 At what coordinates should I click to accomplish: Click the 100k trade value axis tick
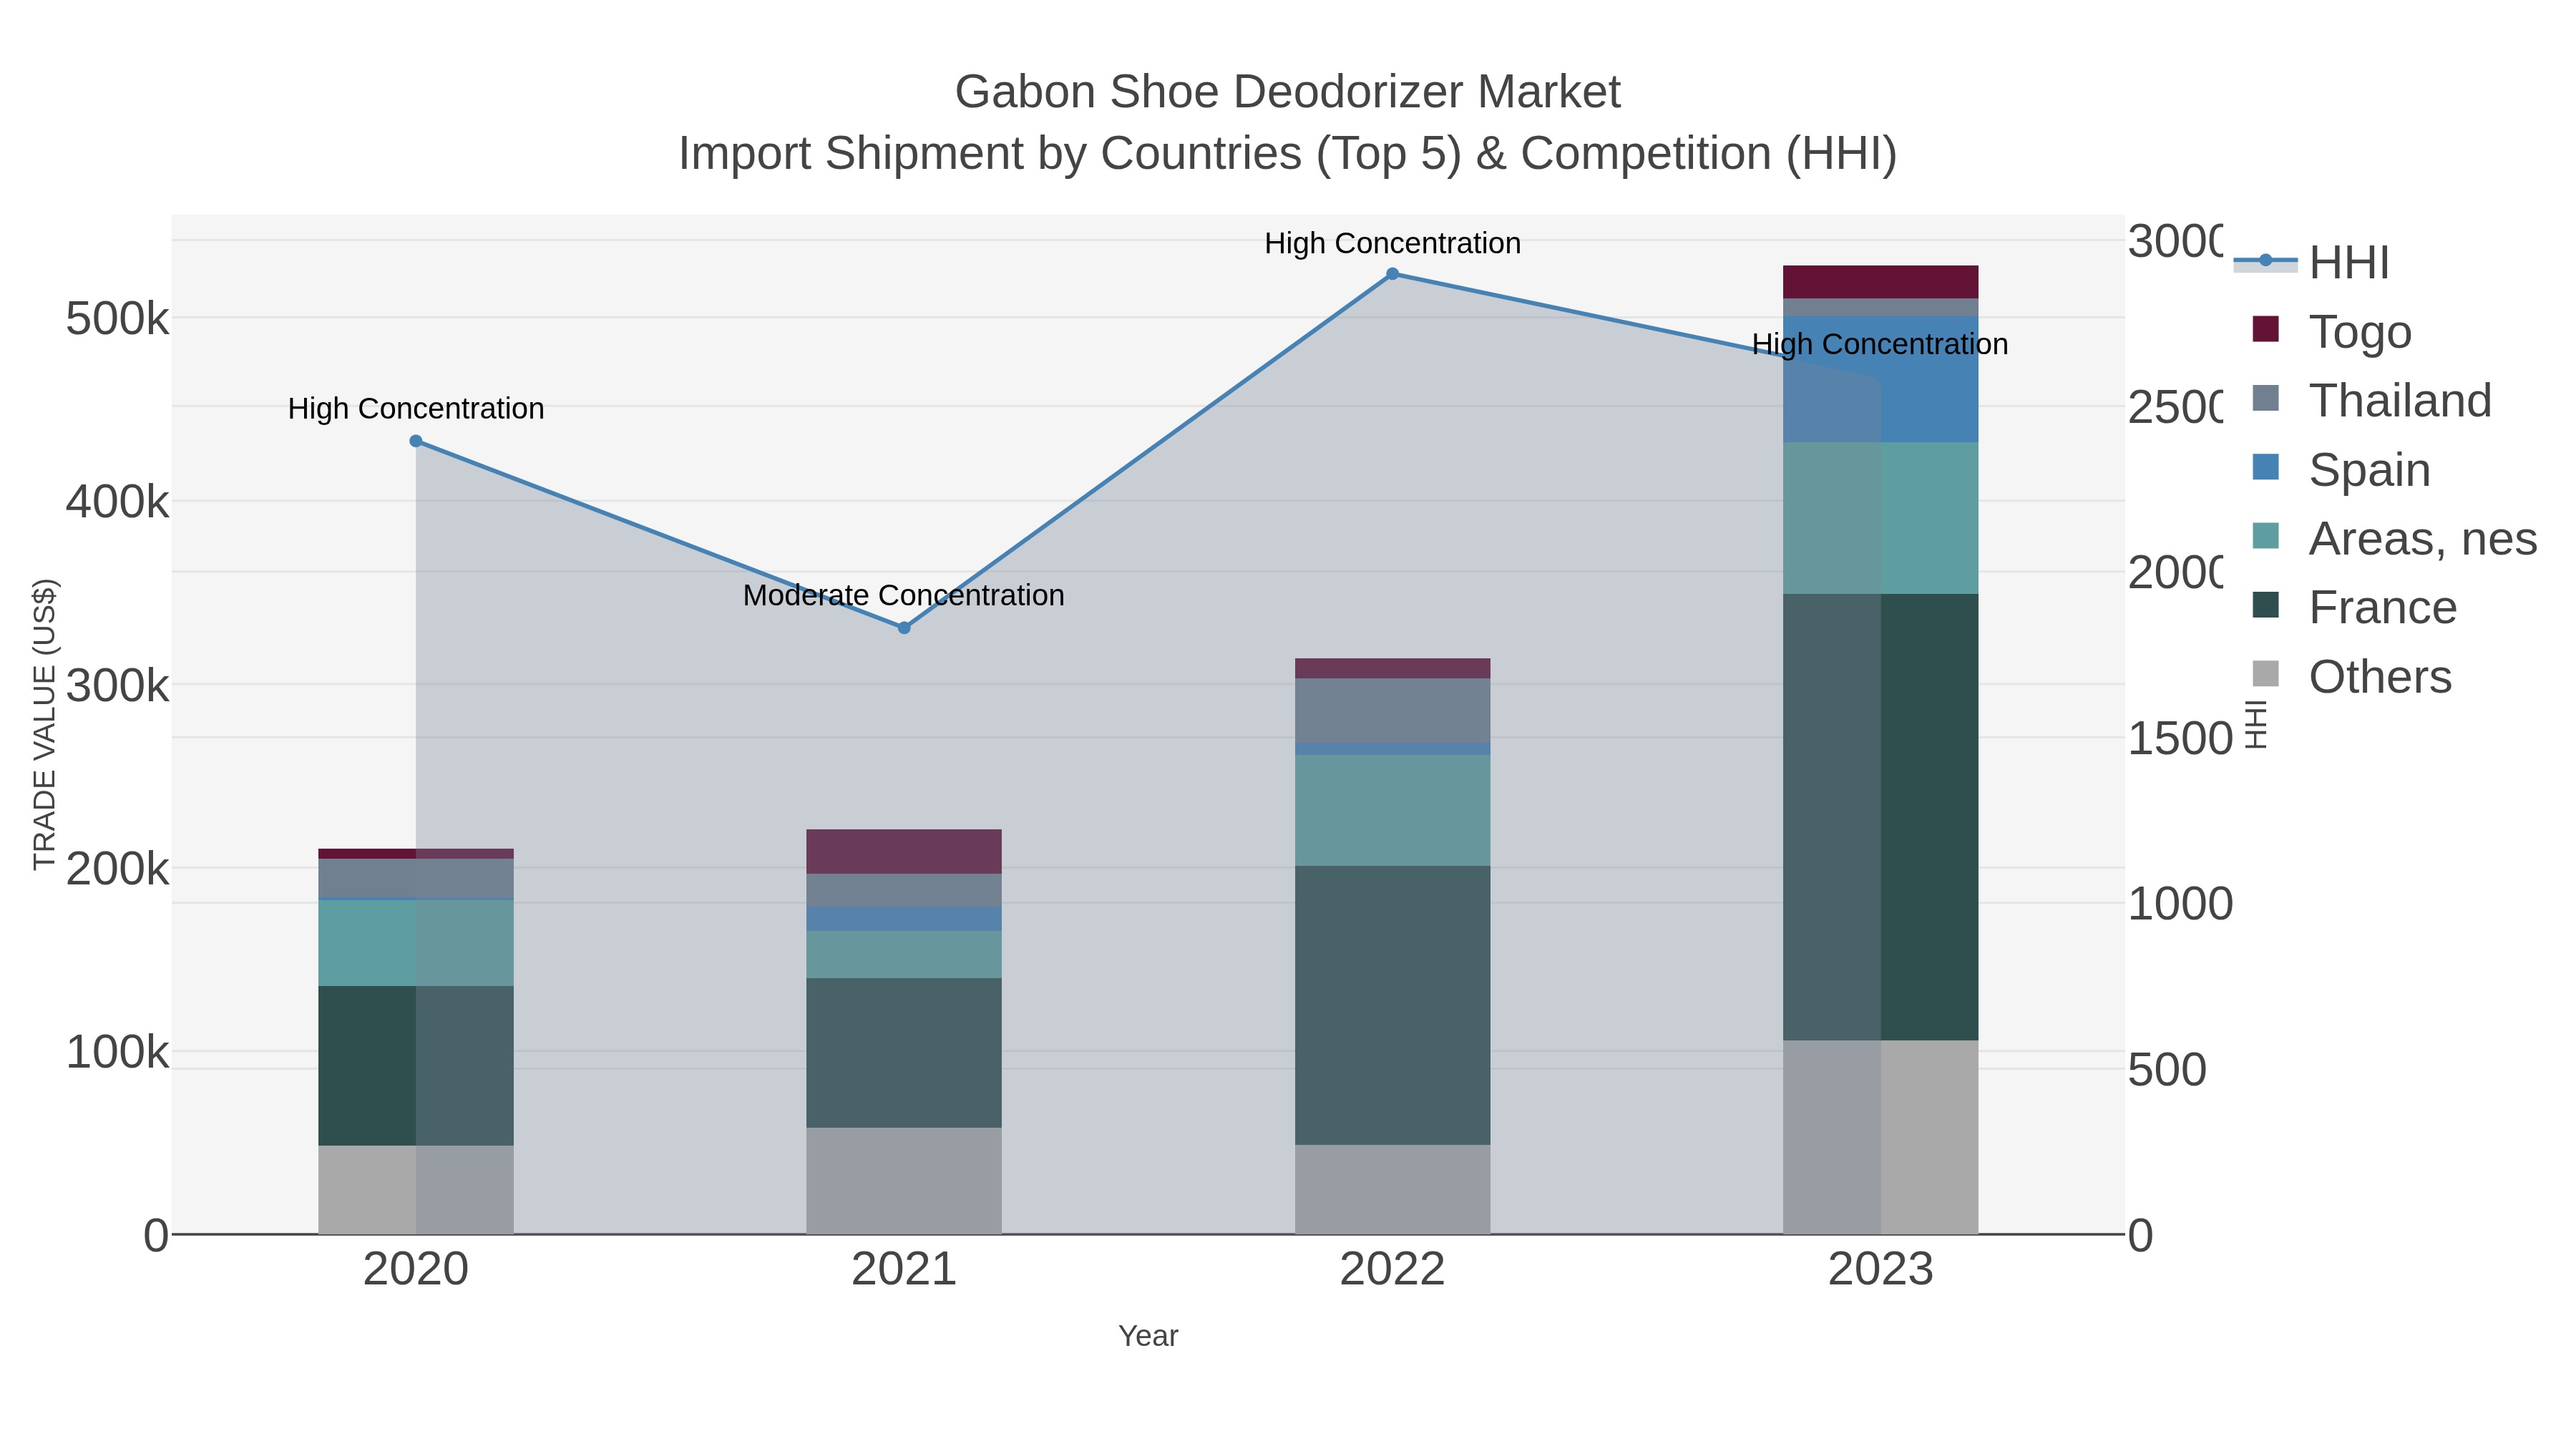tap(117, 1052)
